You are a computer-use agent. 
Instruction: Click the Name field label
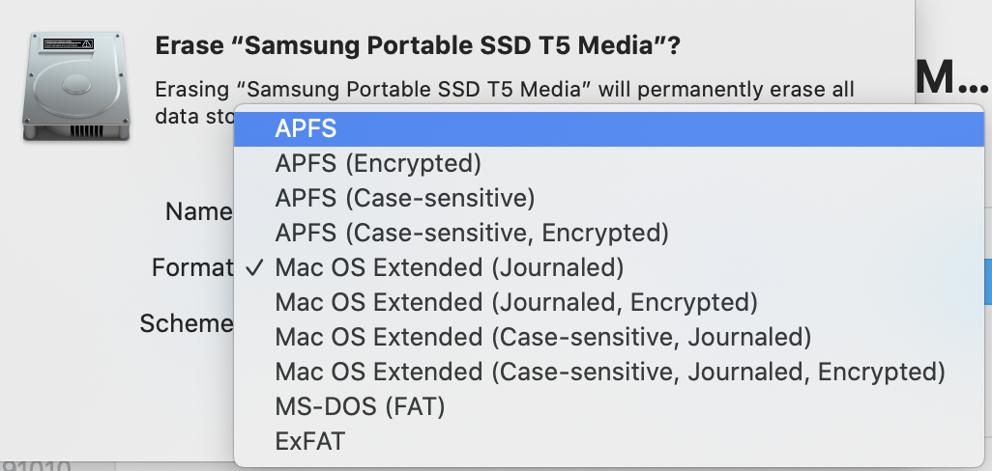pos(198,212)
